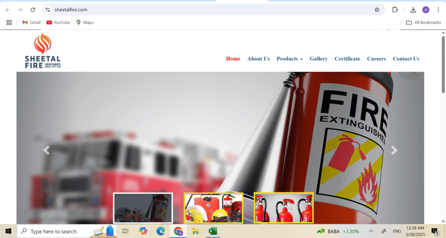Open the Chrome three-dot menu
446x238 pixels.
438,10
